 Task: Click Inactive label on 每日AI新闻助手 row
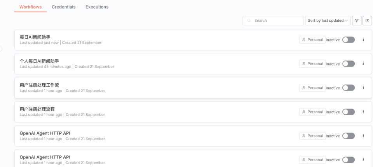[333, 40]
